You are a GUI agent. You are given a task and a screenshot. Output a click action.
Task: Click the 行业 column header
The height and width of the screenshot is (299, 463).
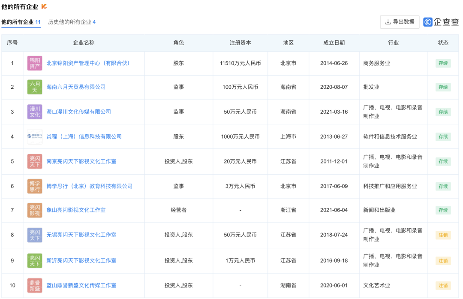(x=393, y=43)
